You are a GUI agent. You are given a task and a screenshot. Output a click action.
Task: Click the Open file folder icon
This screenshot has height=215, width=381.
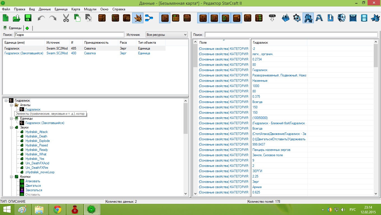(17, 18)
